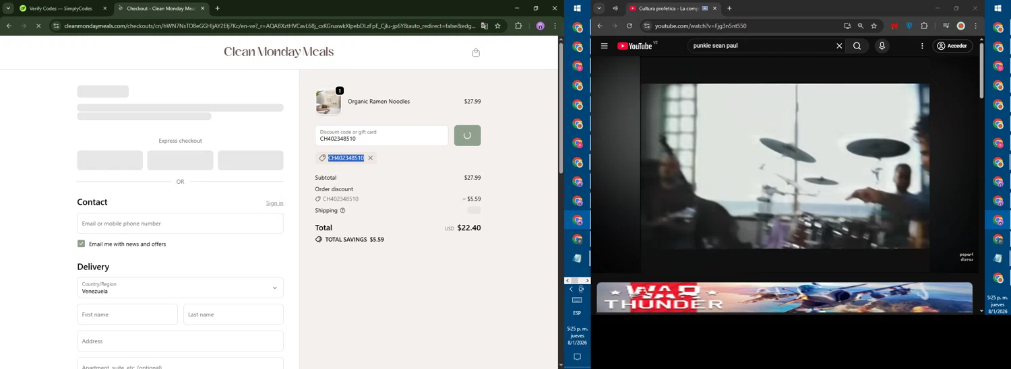This screenshot has height=369, width=1011.
Task: Click the Acceder sign-in button
Action: [953, 46]
